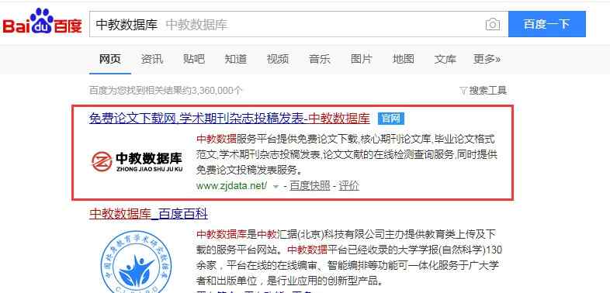Click the description starting 中教数据服务平台提供
Screen dimensions: 610x293
[347, 154]
